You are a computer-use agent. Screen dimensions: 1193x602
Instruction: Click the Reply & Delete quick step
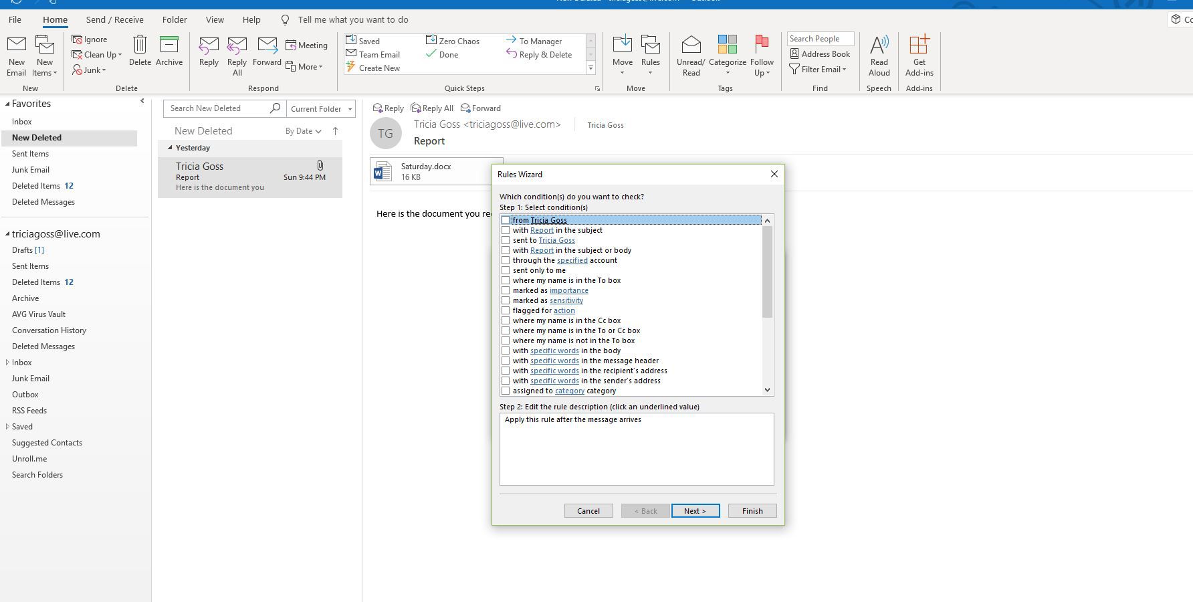(x=539, y=54)
